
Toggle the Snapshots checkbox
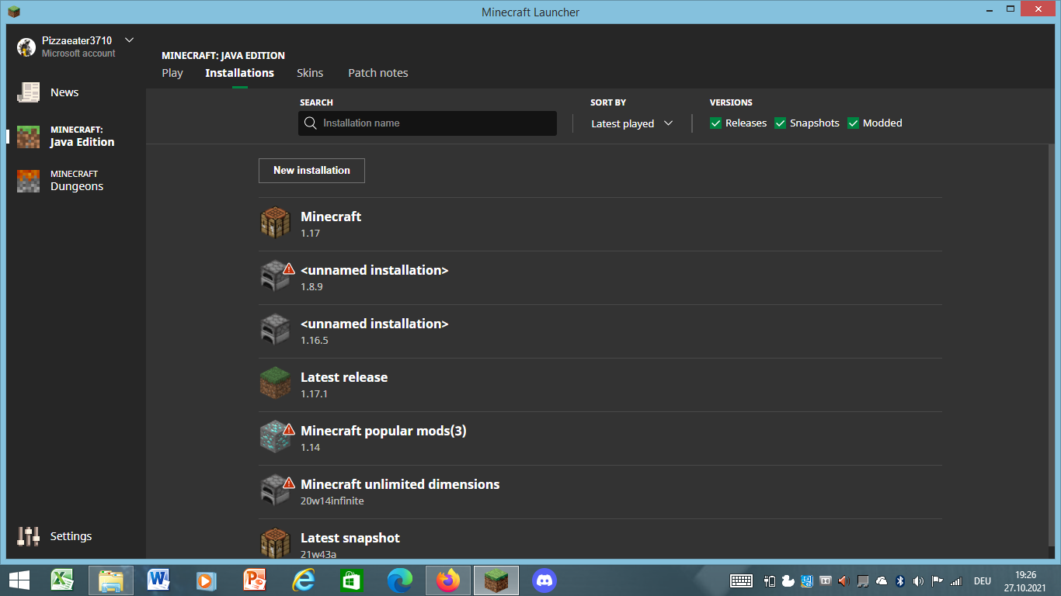(781, 123)
